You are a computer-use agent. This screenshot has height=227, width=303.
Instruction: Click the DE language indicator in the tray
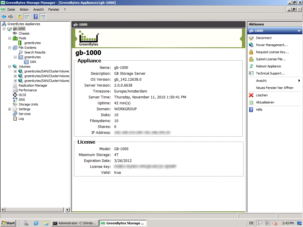[251, 223]
